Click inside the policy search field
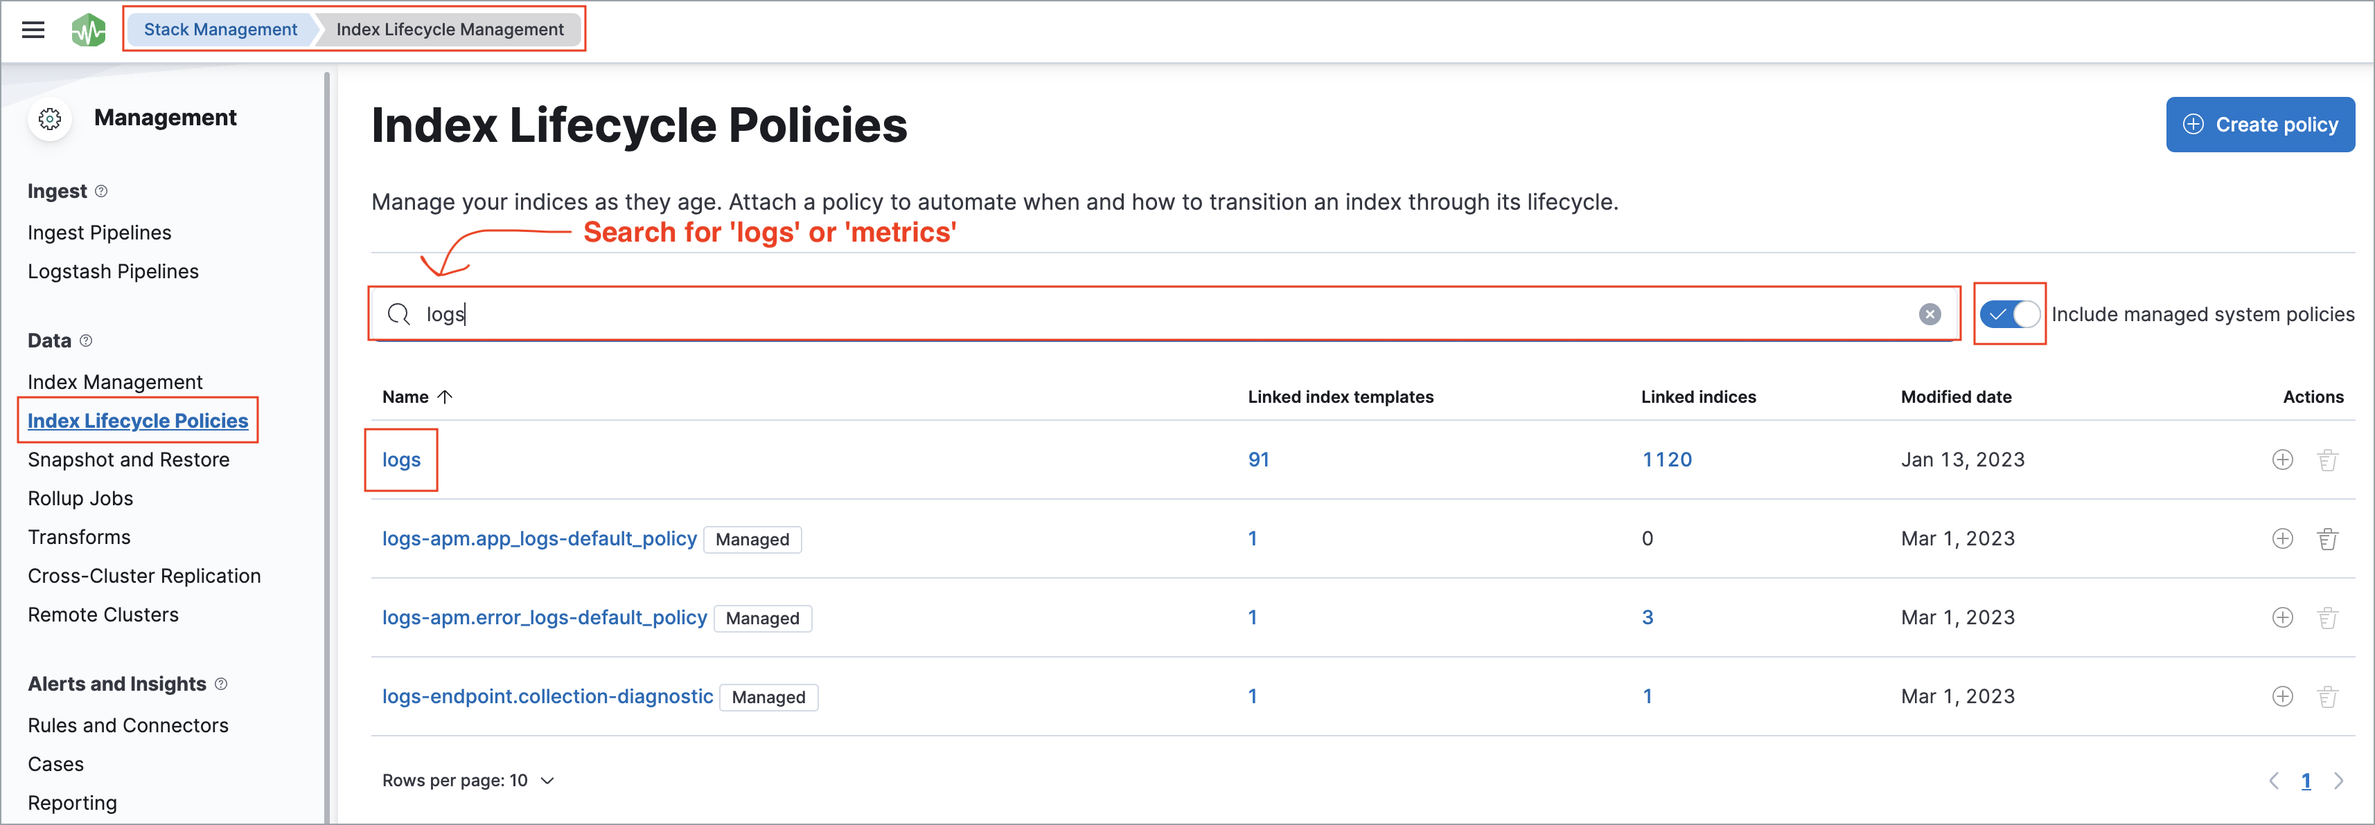Viewport: 2375px width, 825px height. click(1106, 314)
